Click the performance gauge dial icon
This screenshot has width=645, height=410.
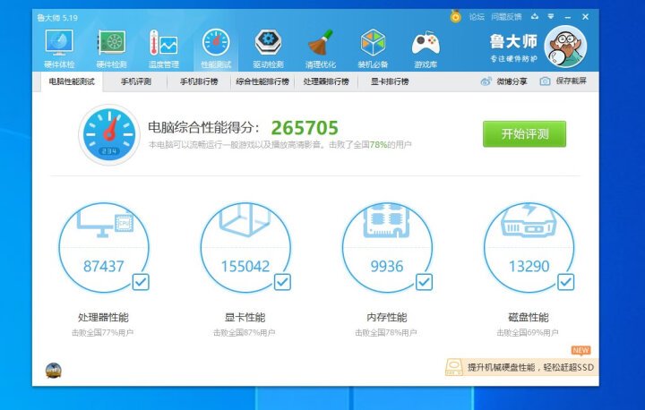109,134
